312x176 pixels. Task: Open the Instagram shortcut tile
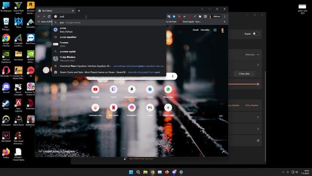coord(132,110)
